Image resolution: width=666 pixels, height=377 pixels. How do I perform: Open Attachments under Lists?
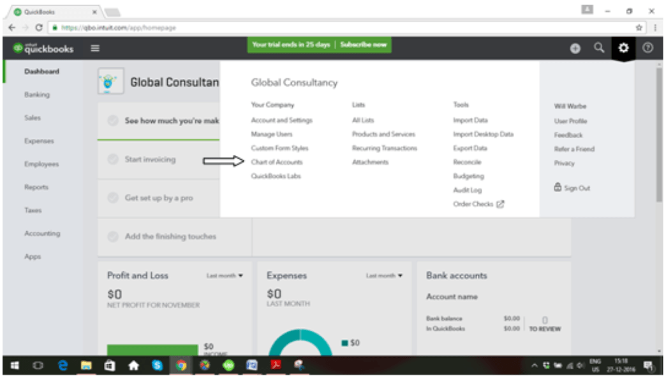(x=370, y=162)
